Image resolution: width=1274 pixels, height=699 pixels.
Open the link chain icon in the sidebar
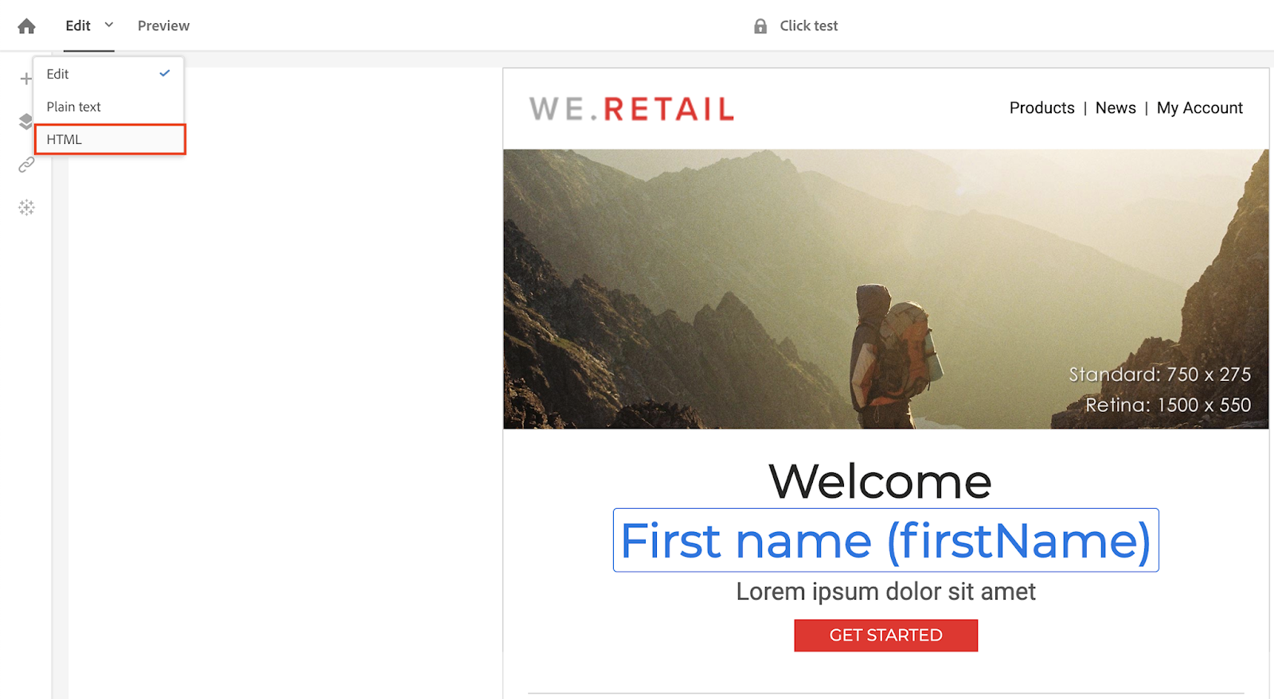point(26,165)
